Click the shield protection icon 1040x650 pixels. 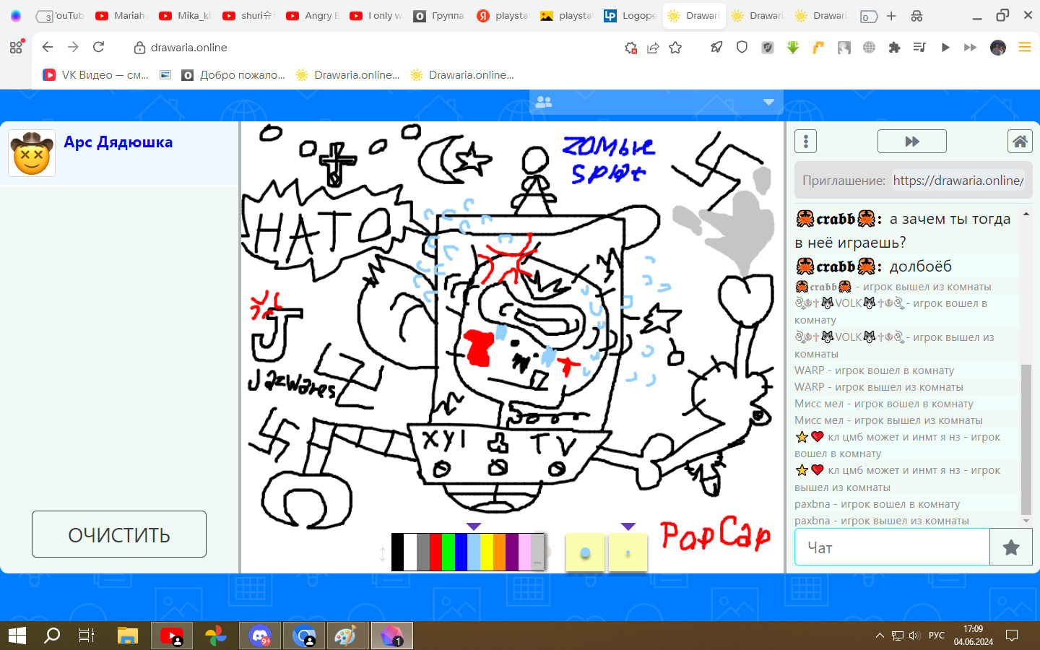pos(742,48)
